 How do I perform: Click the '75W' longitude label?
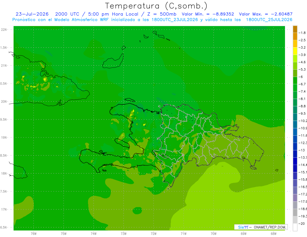(x=64, y=234)
